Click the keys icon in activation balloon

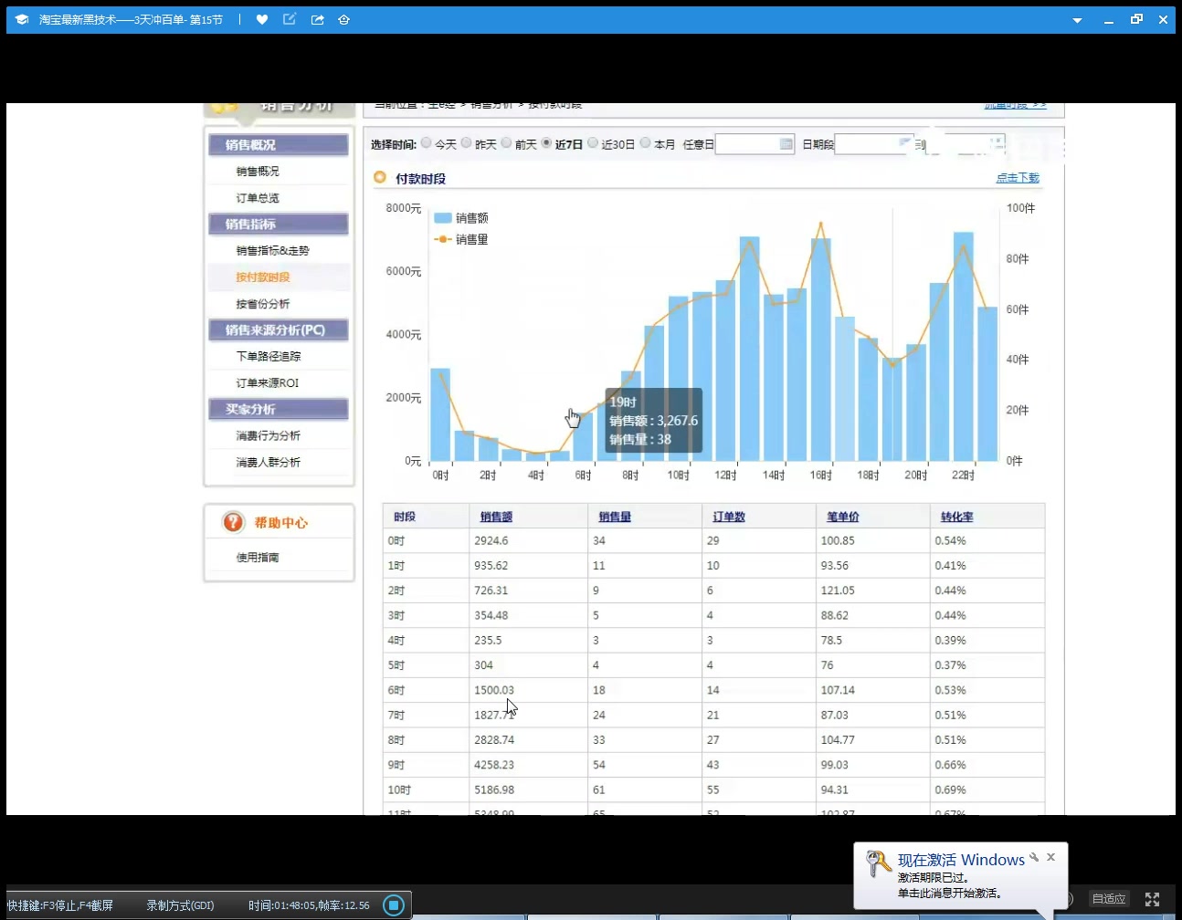point(878,862)
